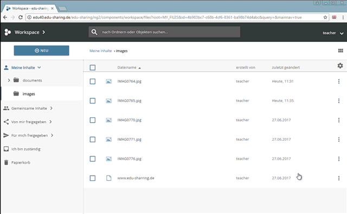Viewport: 347px width, 214px height.
Task: Click browser back arrow
Action: (x=5, y=17)
